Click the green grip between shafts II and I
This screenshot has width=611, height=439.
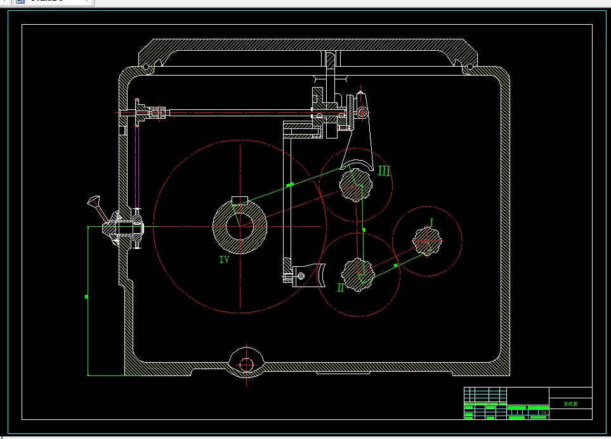[396, 266]
